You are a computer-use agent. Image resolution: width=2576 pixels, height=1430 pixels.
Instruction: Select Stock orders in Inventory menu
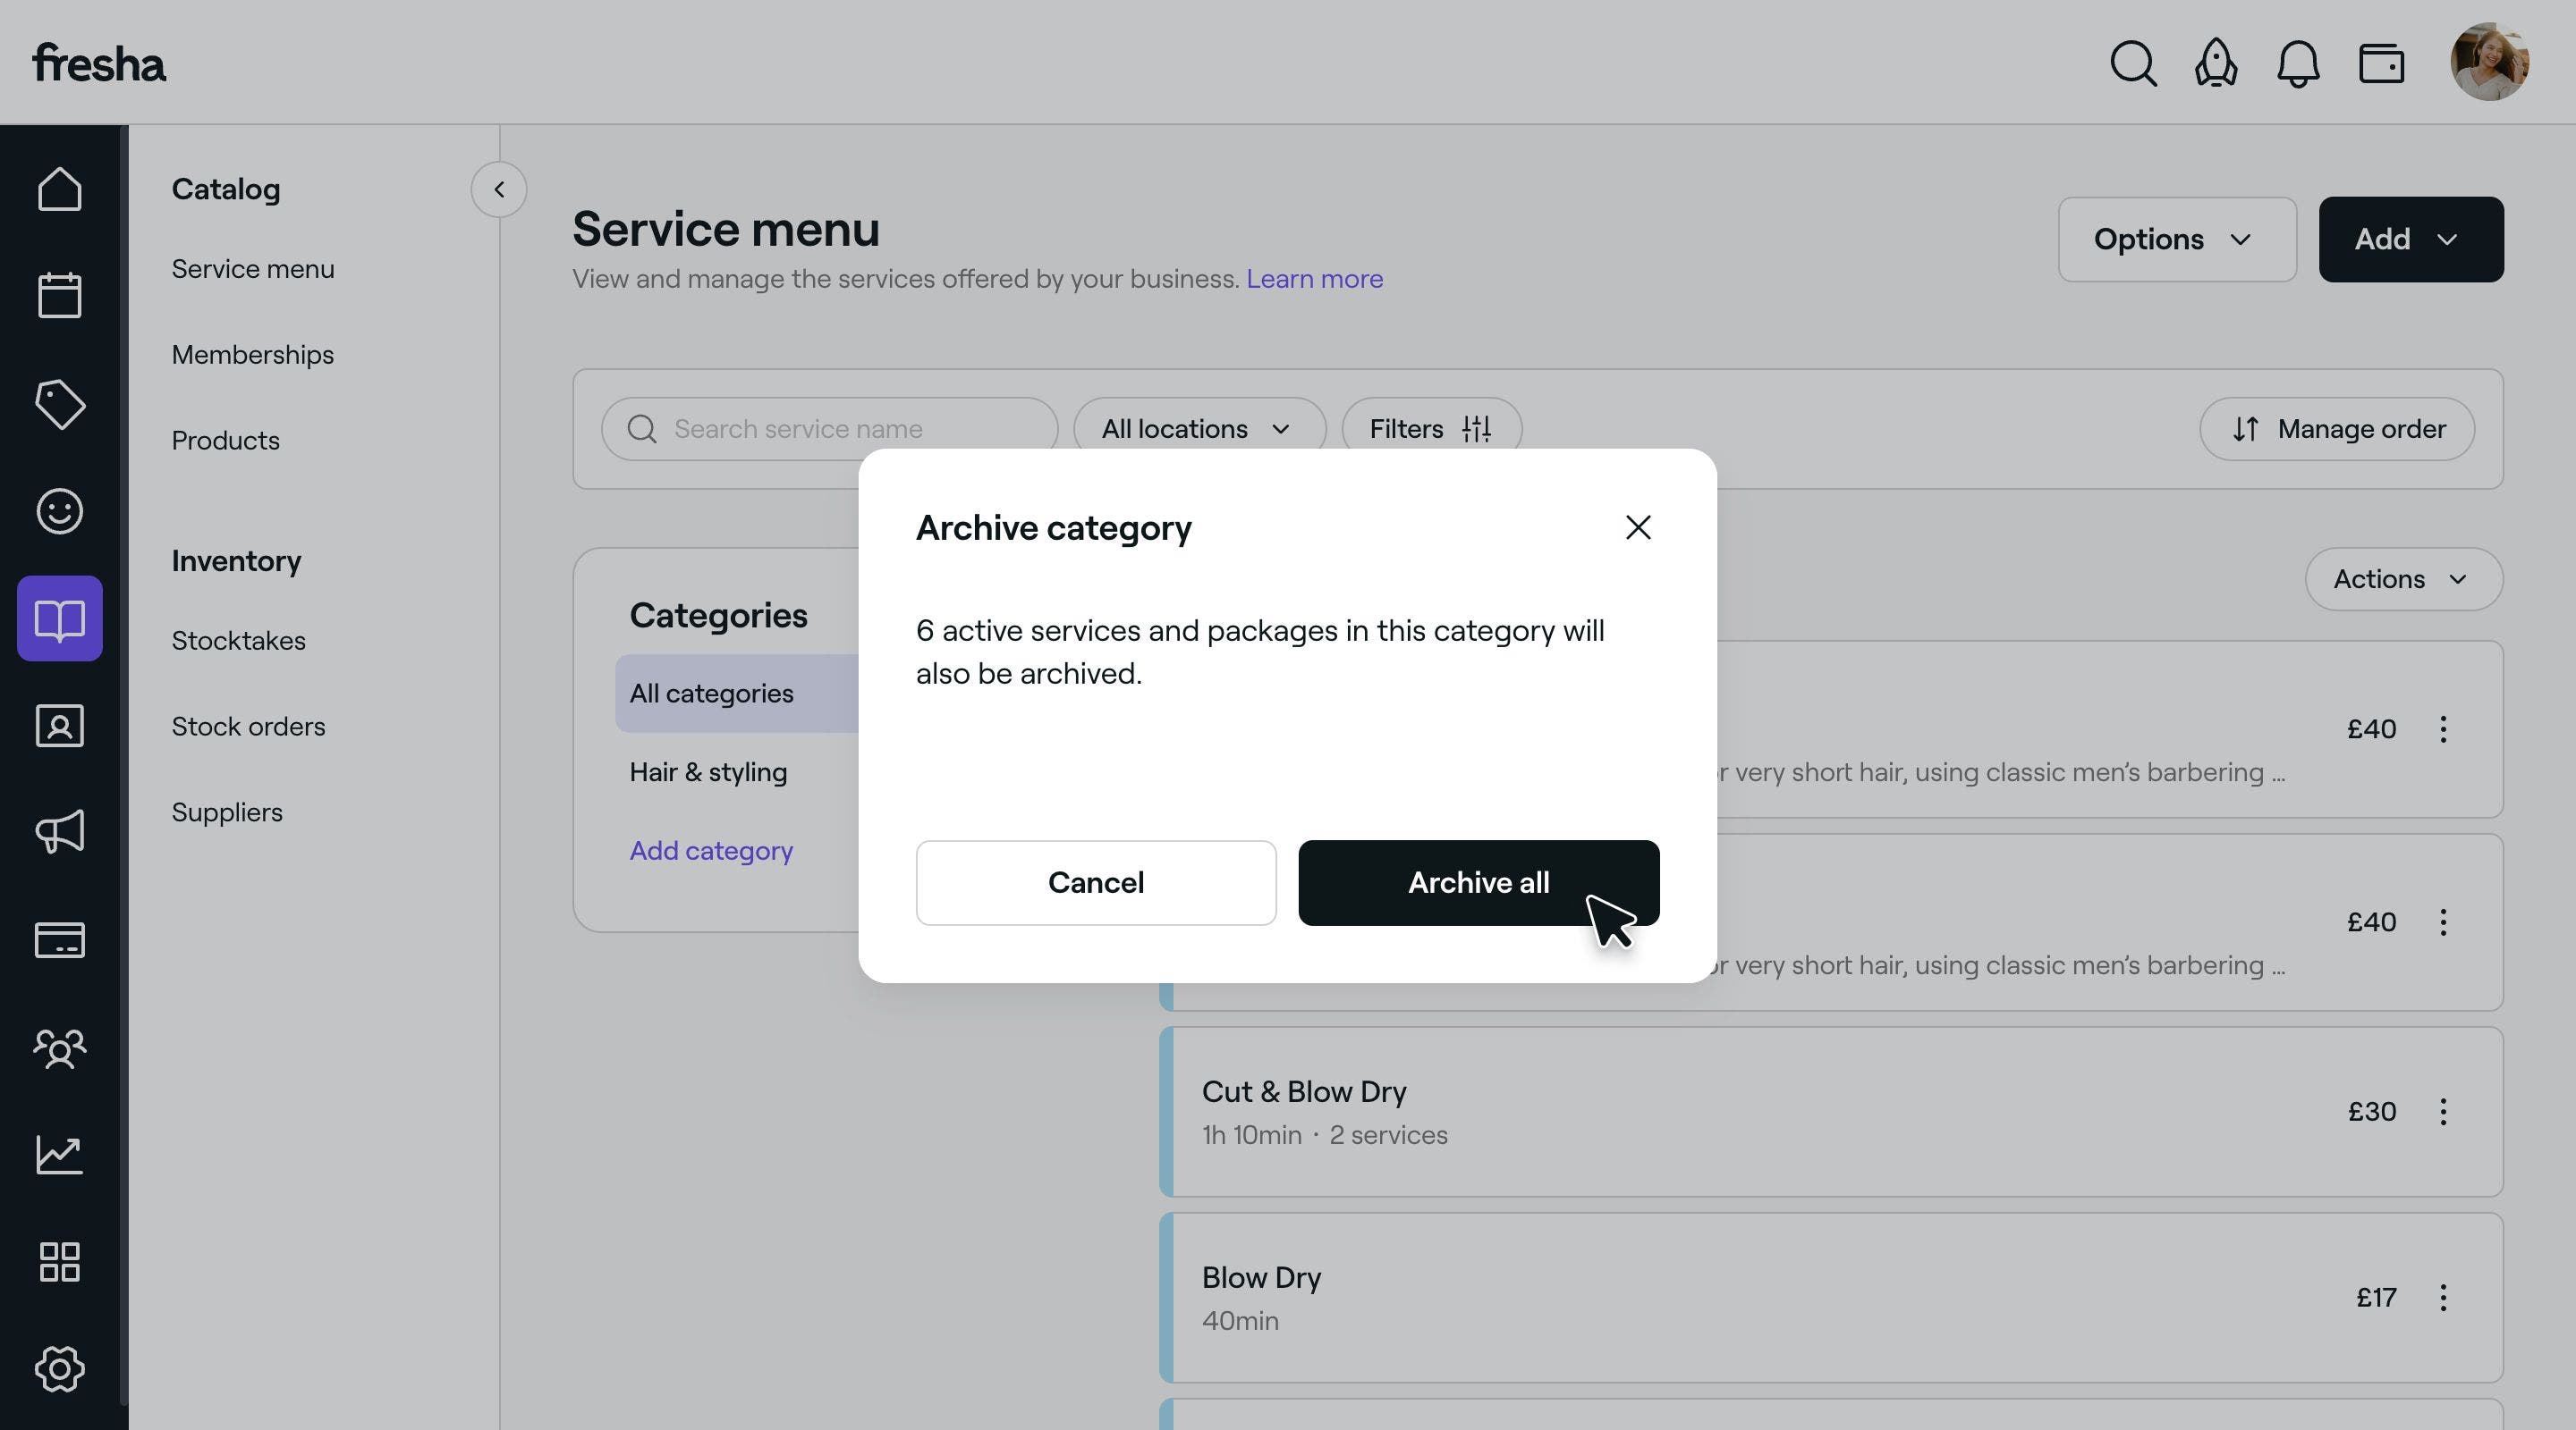coord(248,727)
